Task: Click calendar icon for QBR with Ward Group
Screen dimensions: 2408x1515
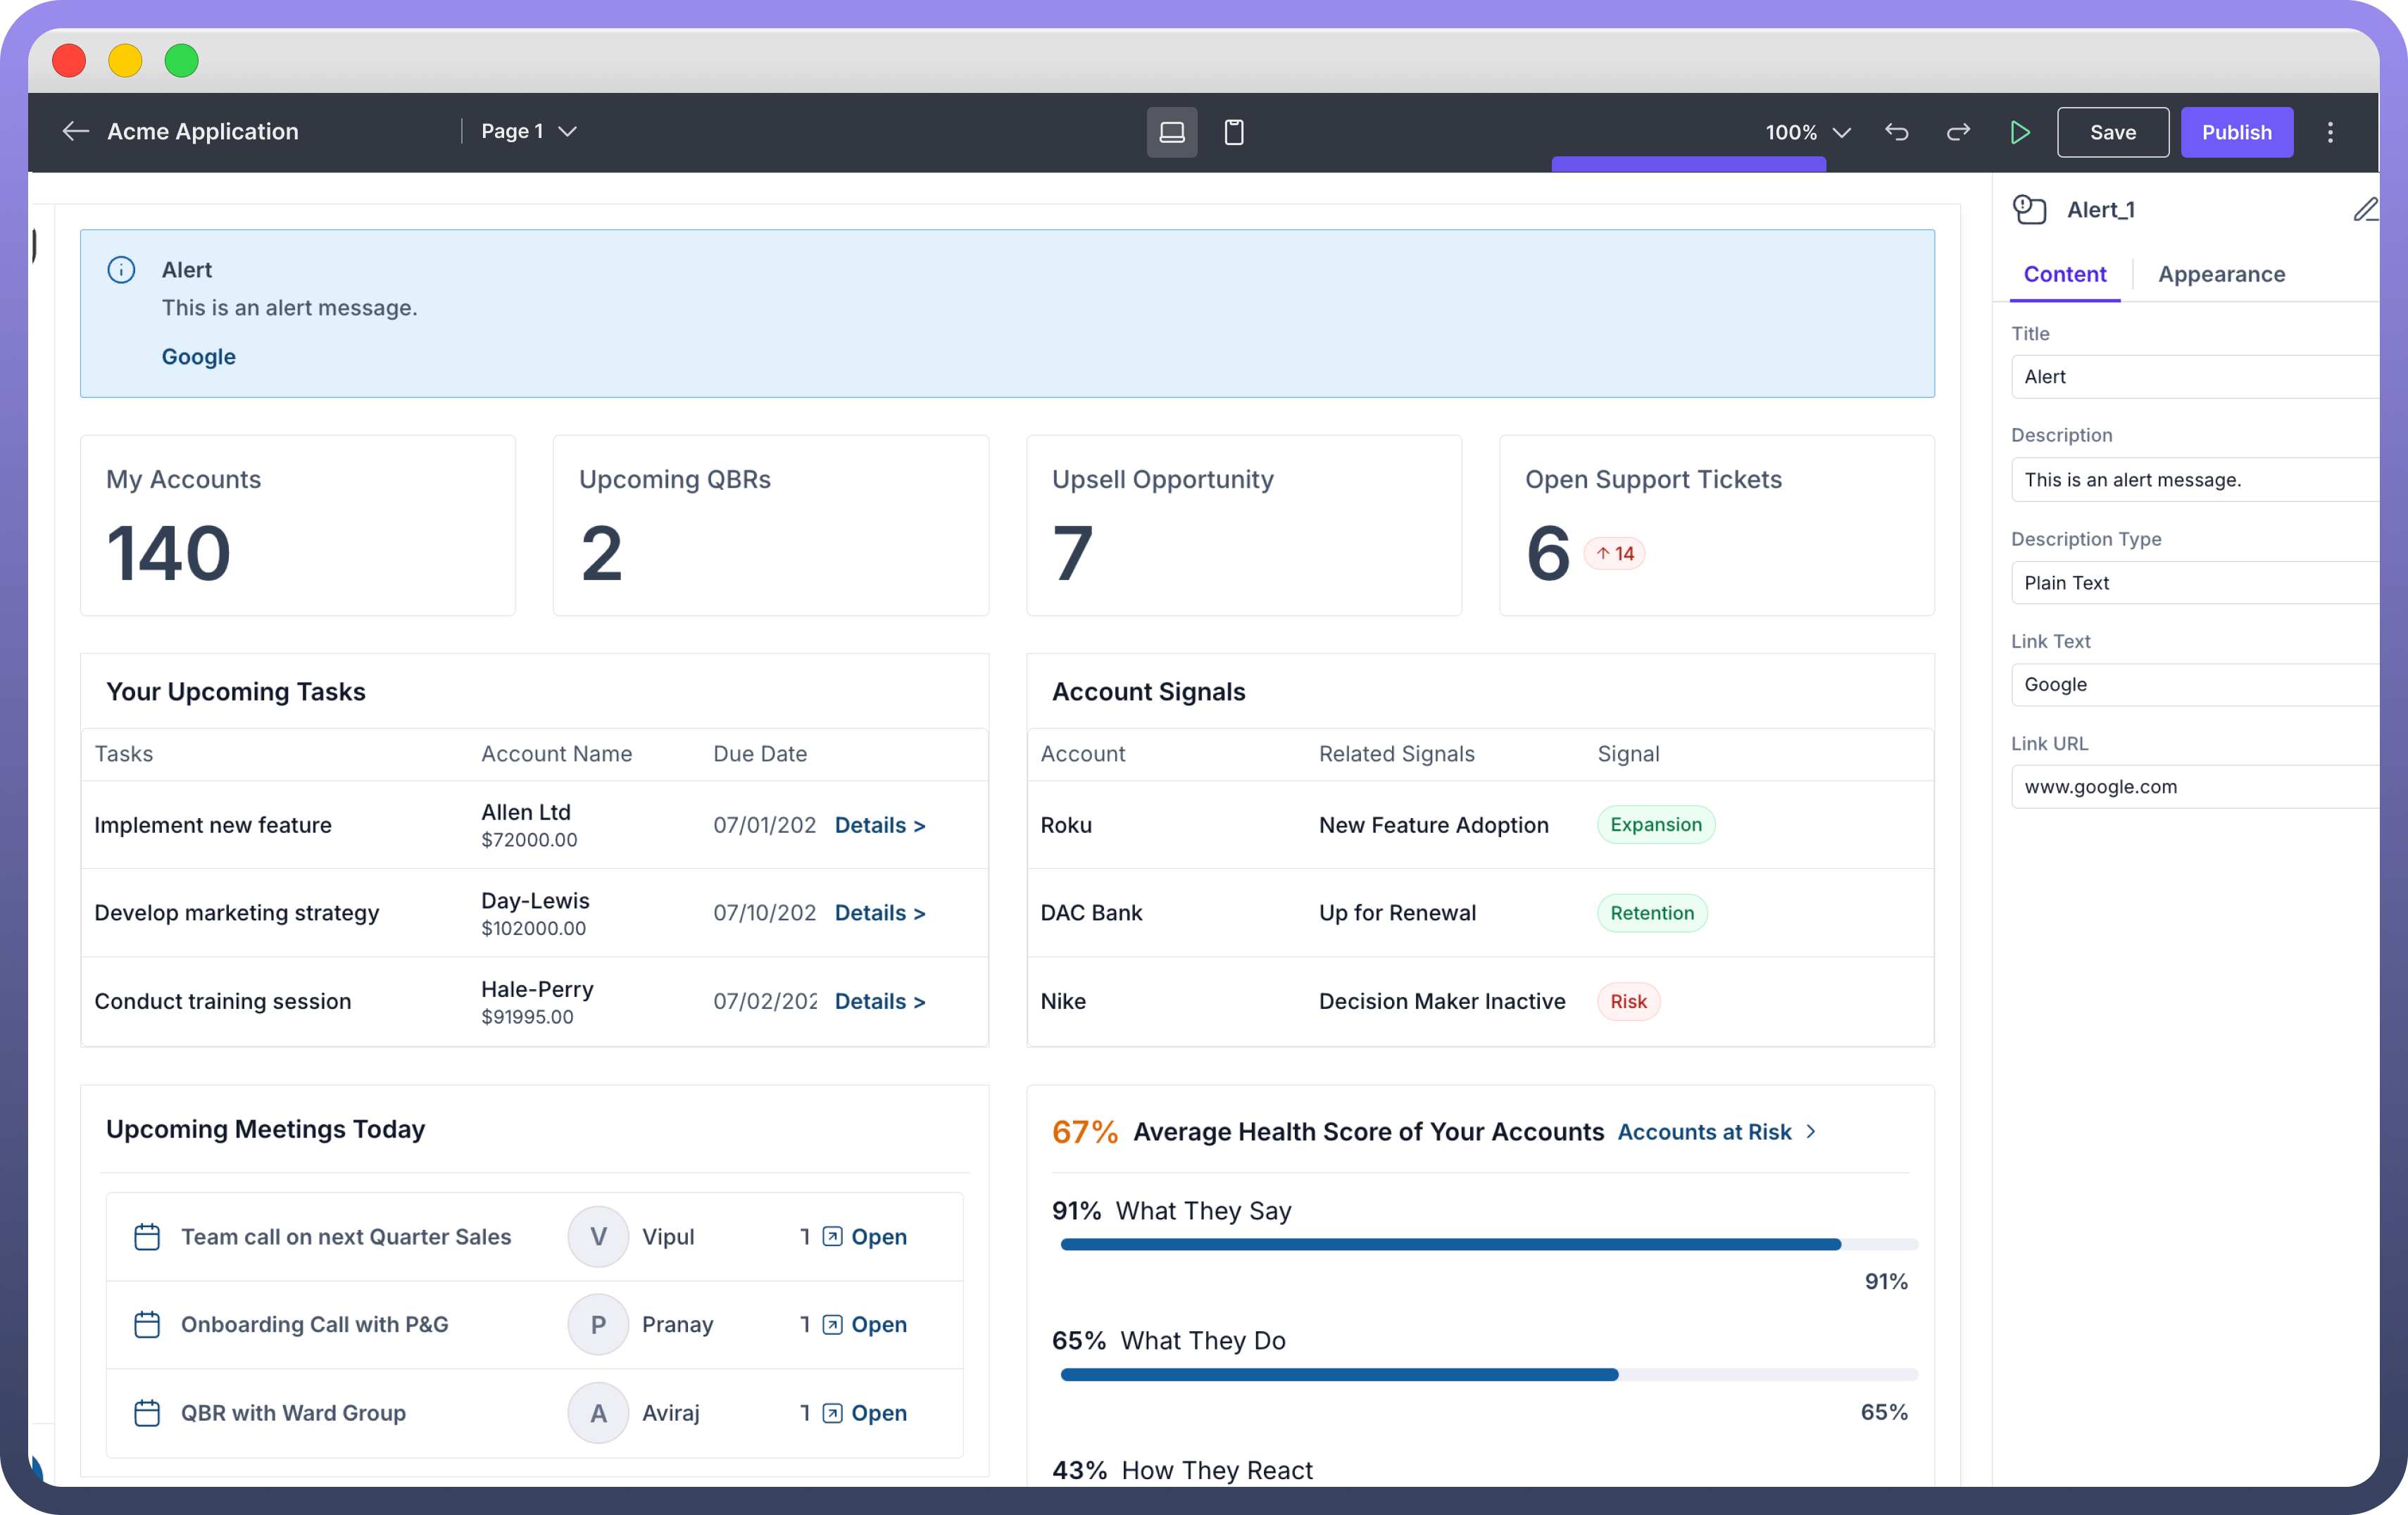Action: 147,1412
